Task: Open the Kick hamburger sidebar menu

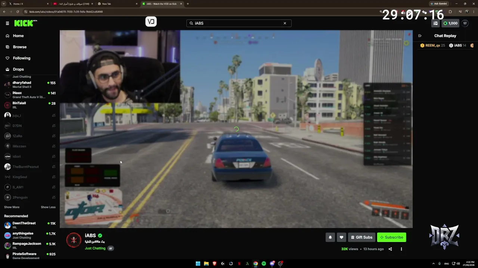Action: [x=7, y=23]
